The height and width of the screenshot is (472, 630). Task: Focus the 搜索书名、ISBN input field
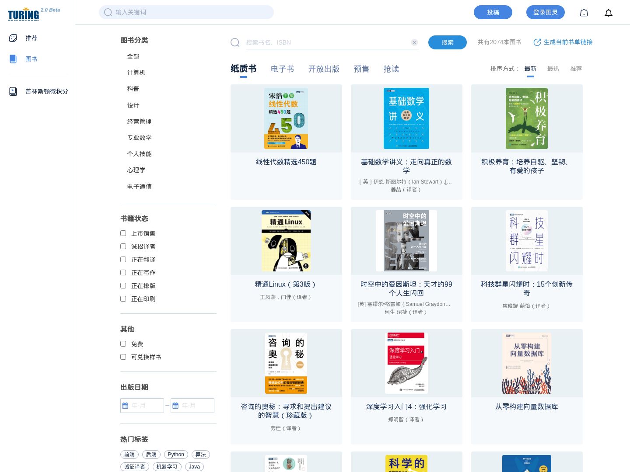pyautogui.click(x=327, y=42)
